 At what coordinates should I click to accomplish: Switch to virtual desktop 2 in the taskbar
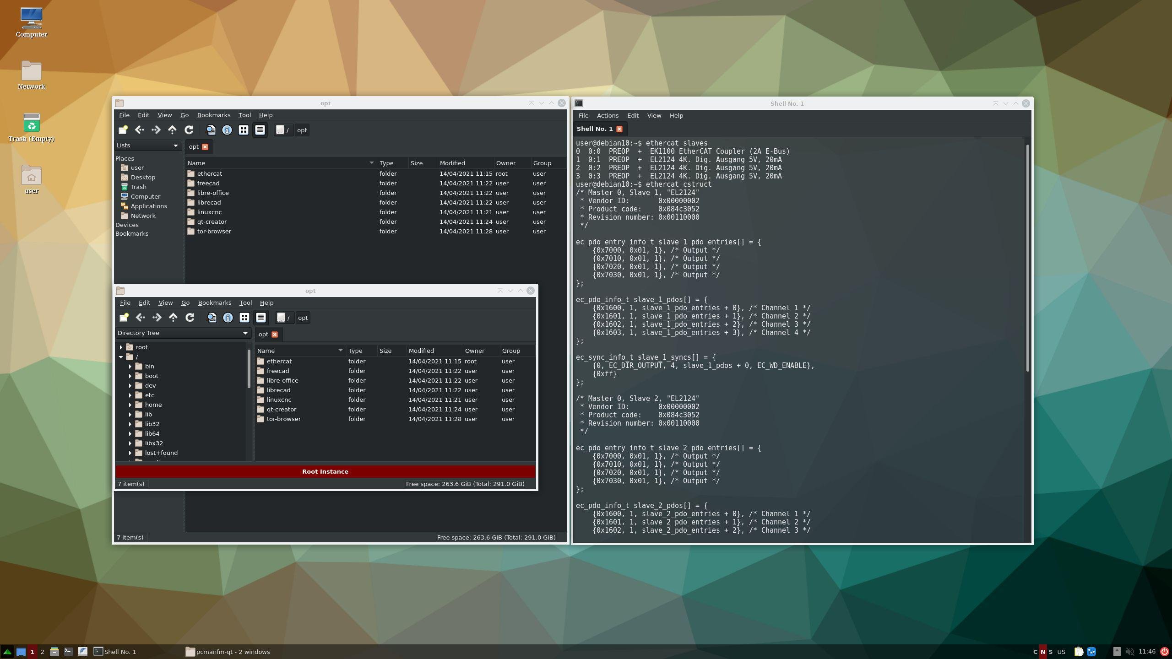point(42,652)
